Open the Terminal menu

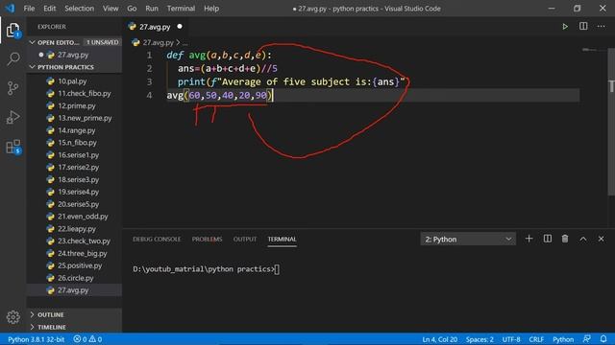181,9
